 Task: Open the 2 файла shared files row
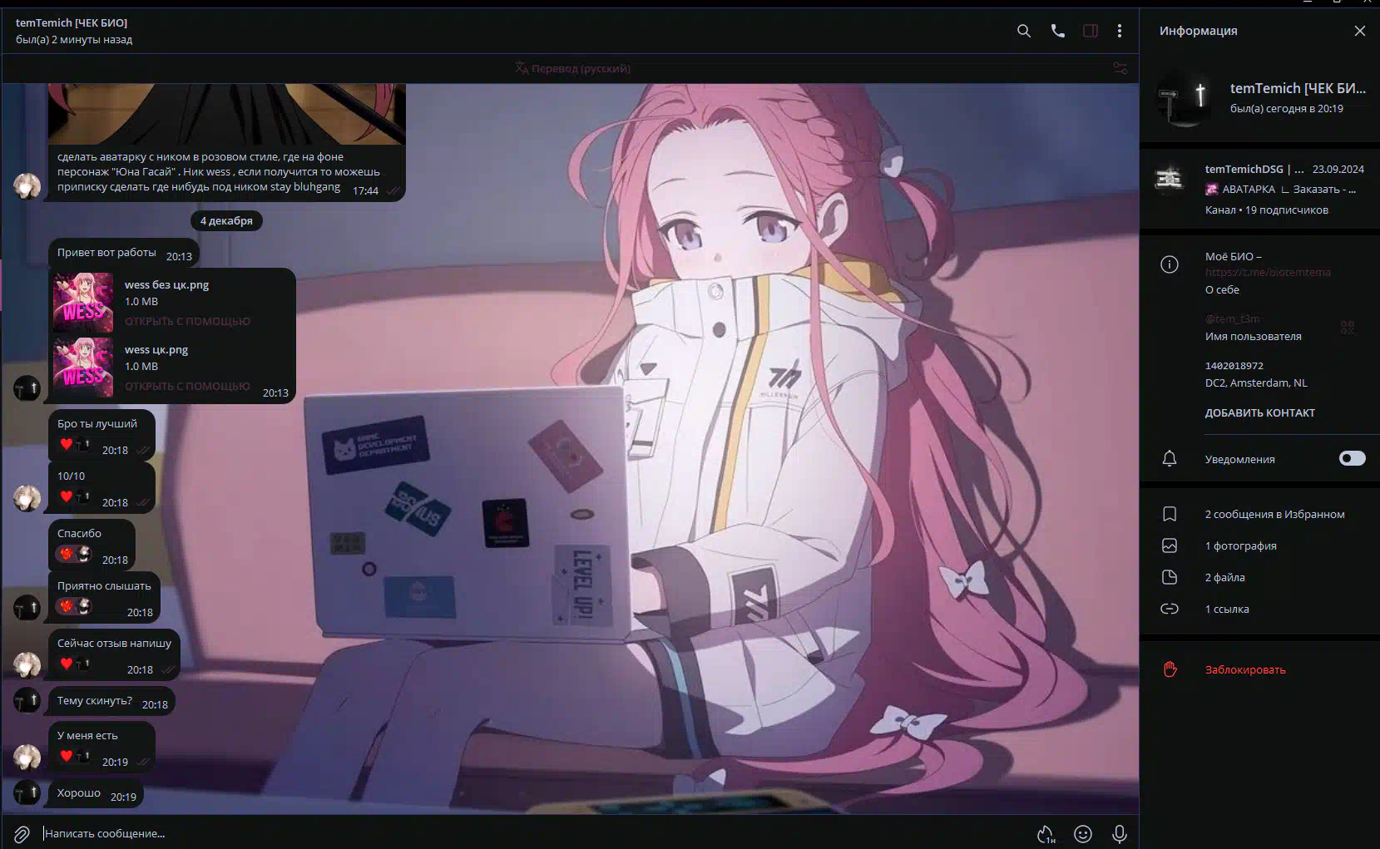coord(1259,577)
